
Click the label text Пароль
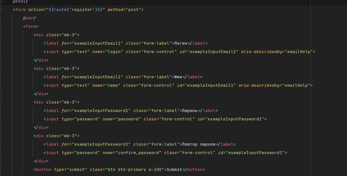pos(190,111)
